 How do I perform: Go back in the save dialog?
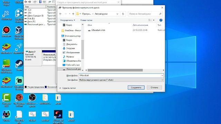[x=60, y=14]
